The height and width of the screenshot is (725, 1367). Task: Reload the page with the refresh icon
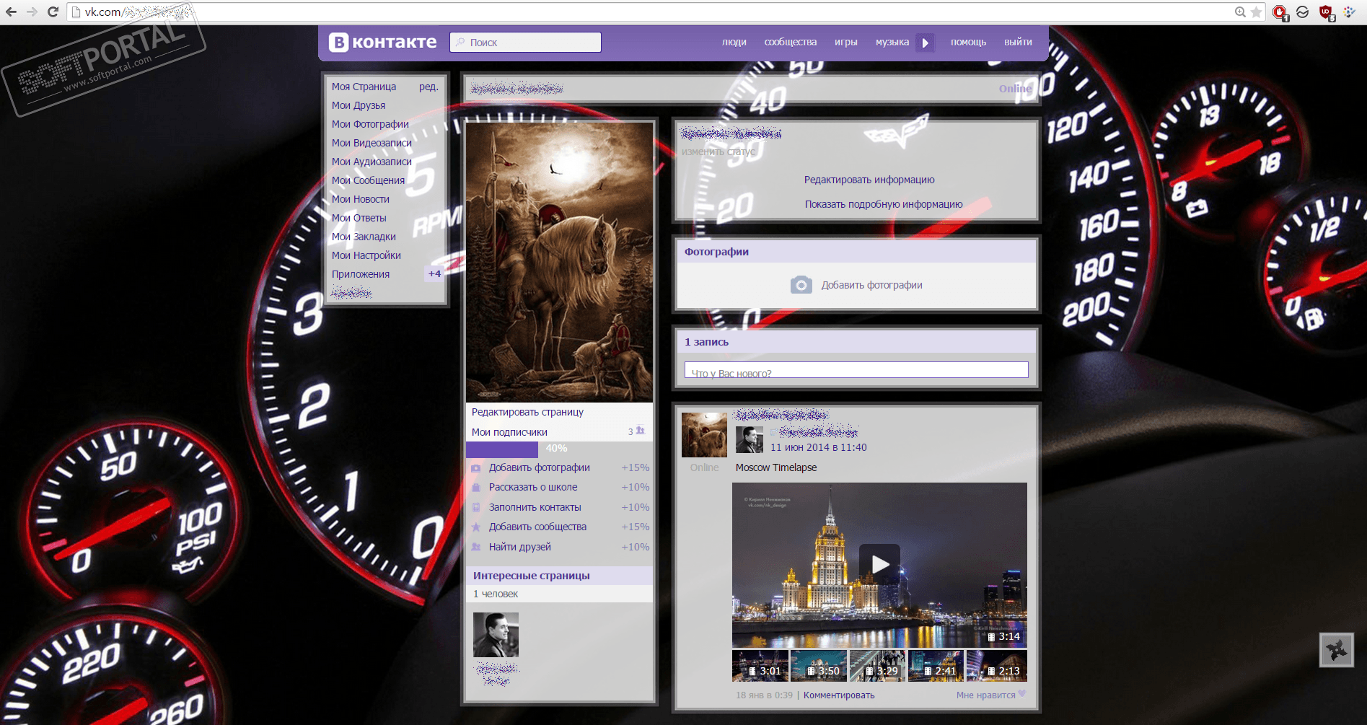[53, 12]
